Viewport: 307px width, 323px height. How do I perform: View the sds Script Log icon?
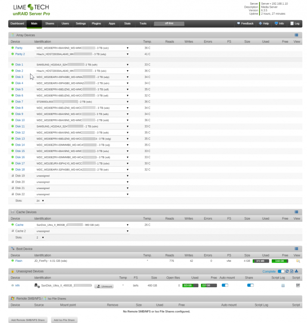[283, 286]
